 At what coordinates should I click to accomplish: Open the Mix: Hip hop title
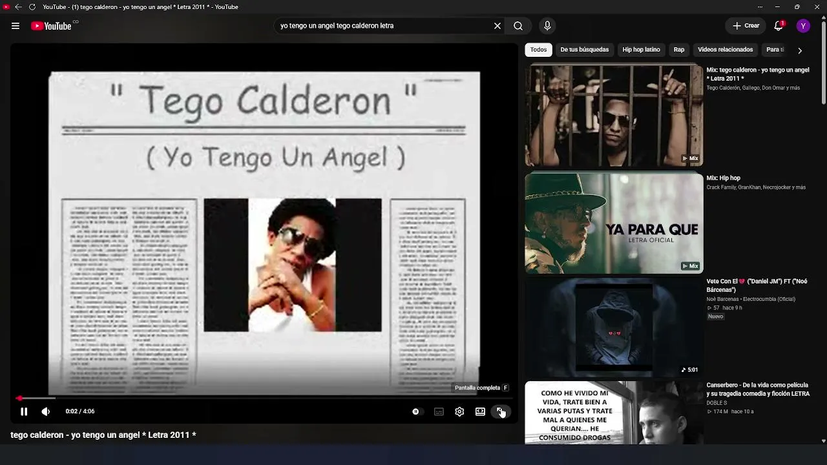click(x=724, y=178)
